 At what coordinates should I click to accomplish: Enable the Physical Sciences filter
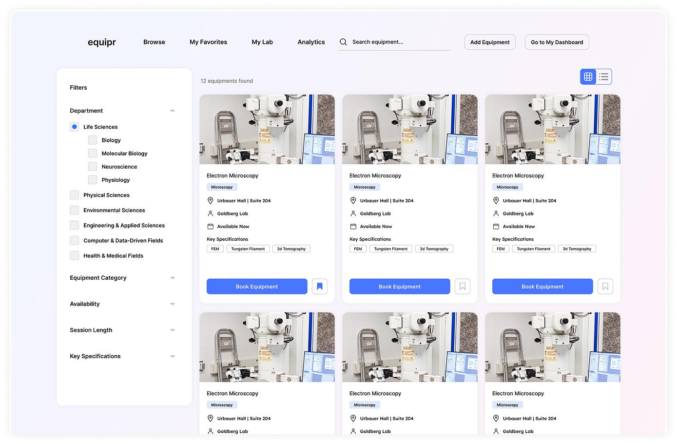point(74,194)
